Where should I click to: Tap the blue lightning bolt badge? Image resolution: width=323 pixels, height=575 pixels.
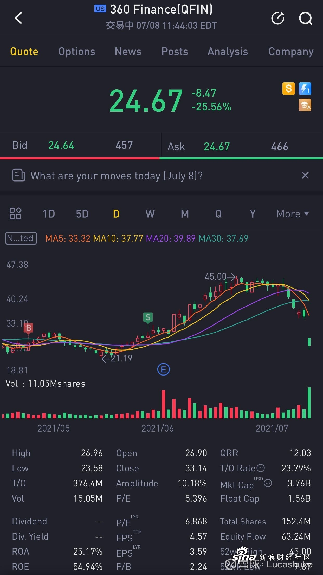coord(305,89)
